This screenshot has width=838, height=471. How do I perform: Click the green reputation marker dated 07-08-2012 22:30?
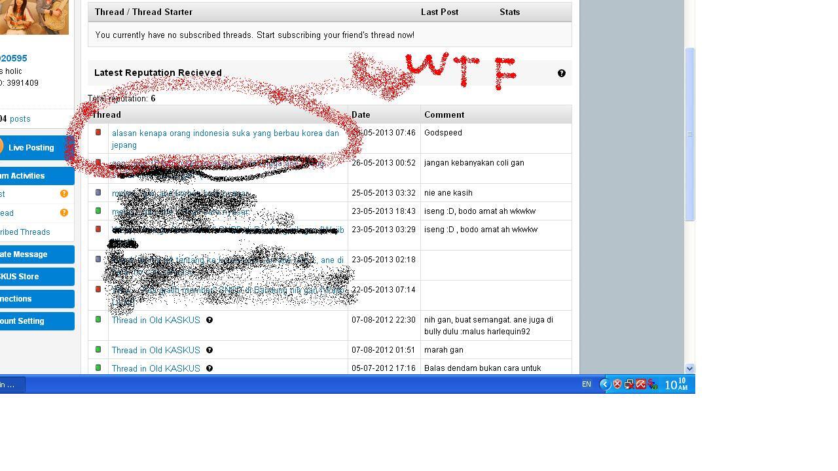tap(98, 319)
